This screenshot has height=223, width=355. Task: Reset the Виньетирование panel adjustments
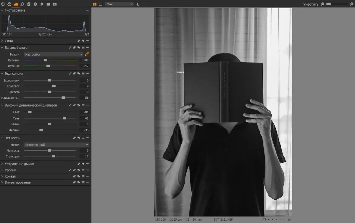point(79,183)
